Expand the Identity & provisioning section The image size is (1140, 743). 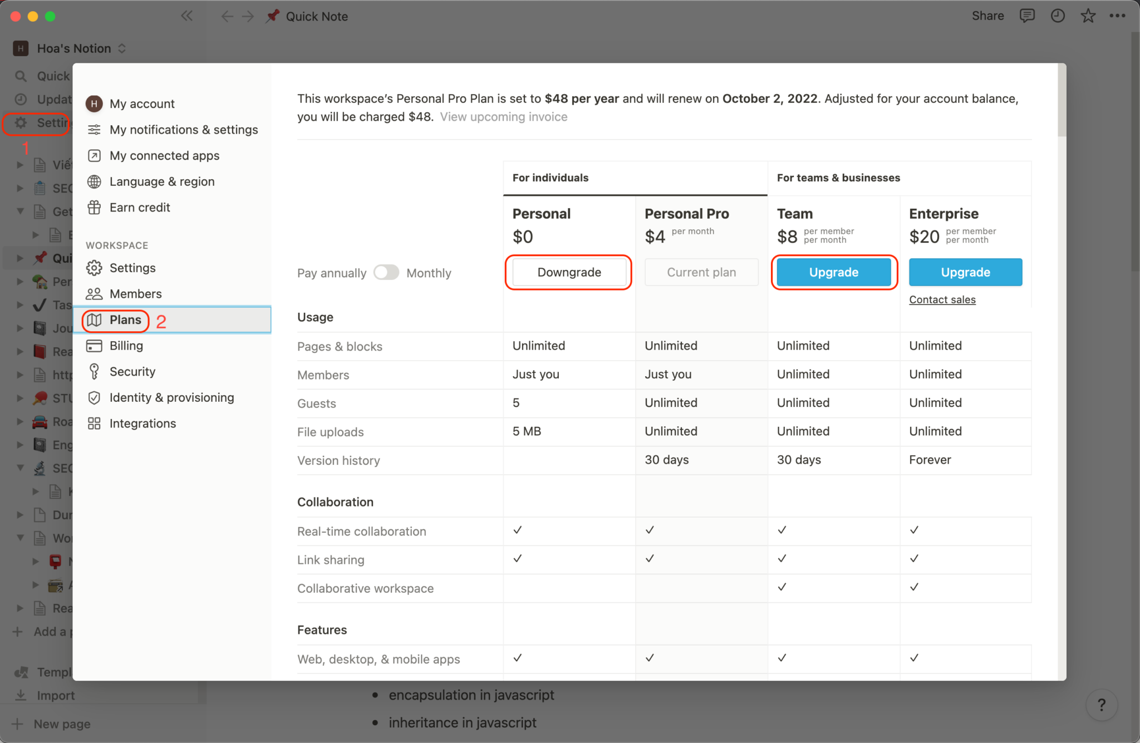coord(171,396)
